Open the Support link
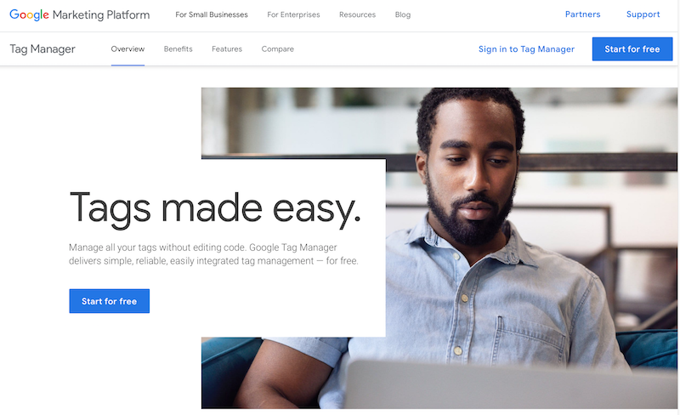 click(x=643, y=14)
